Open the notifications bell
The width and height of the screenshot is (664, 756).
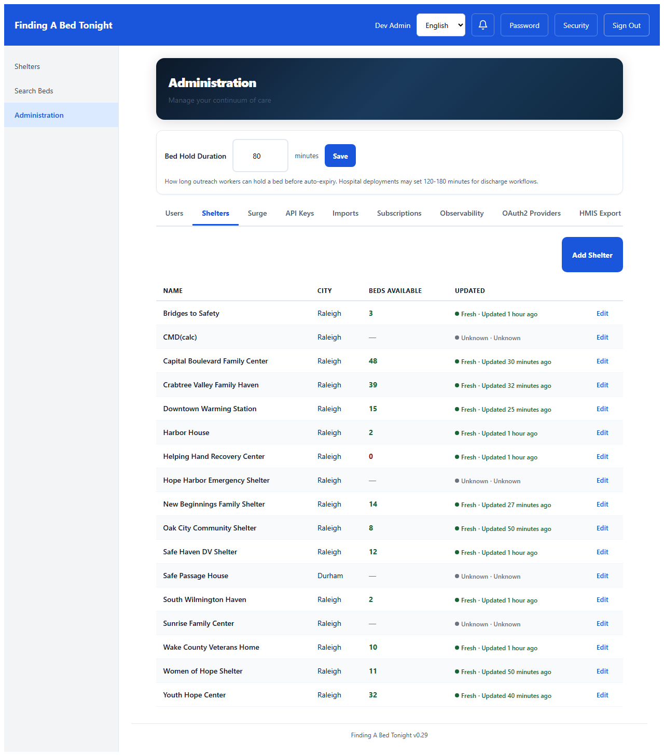482,25
